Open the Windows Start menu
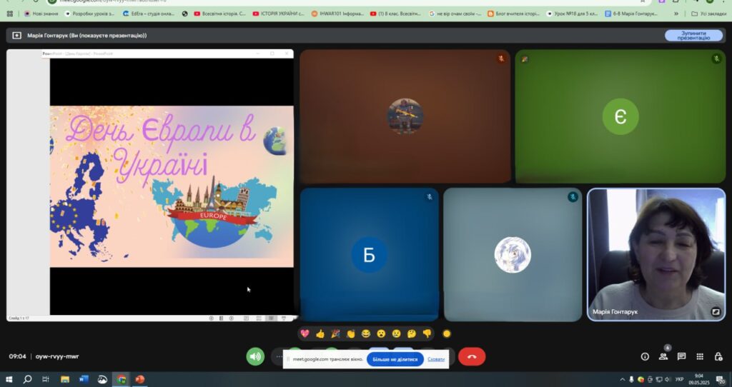The height and width of the screenshot is (387, 732). (x=9, y=380)
